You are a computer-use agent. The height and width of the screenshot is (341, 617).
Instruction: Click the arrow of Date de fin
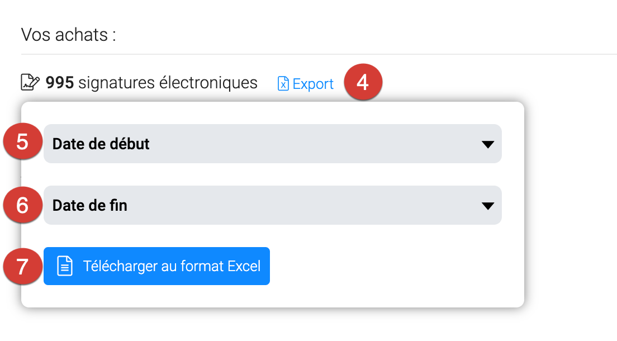click(x=487, y=206)
